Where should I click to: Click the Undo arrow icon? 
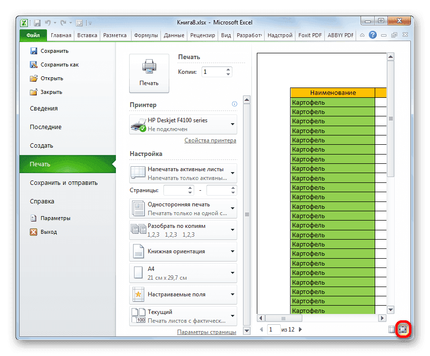pyautogui.click(x=47, y=22)
